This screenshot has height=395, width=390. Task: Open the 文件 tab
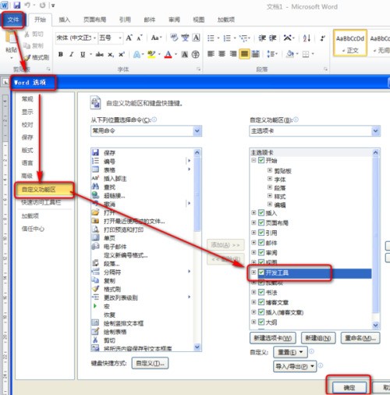pyautogui.click(x=13, y=20)
